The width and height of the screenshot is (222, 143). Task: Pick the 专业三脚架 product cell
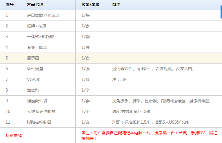pos(37,47)
